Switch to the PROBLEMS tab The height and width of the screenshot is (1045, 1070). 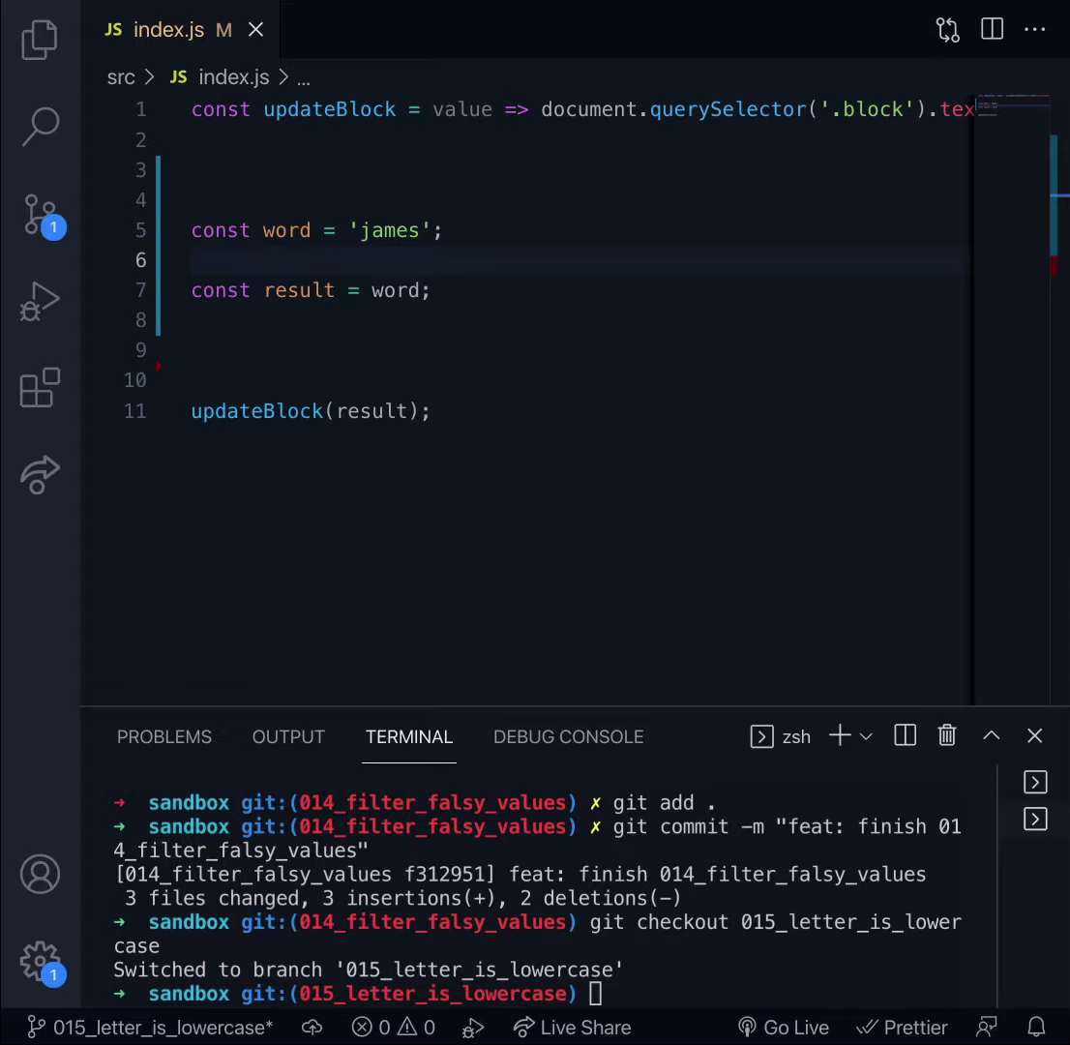point(163,736)
